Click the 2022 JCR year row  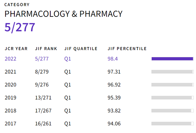(x=11, y=59)
